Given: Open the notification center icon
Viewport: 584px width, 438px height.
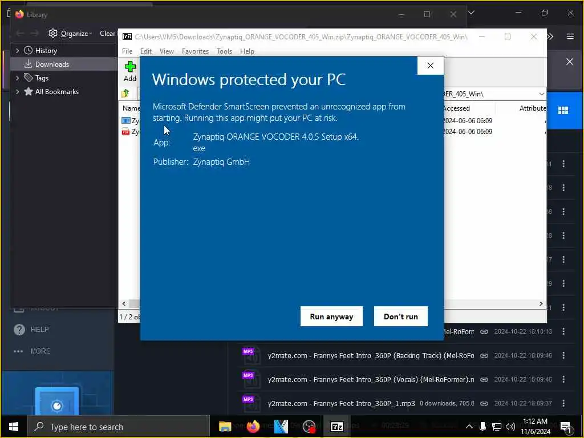Looking at the screenshot, I should coord(566,427).
